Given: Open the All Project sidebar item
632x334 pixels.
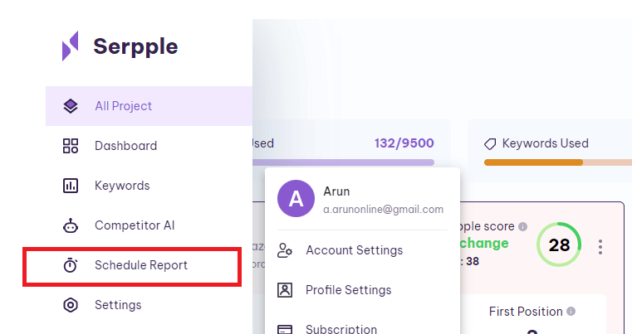Looking at the screenshot, I should click(x=149, y=106).
